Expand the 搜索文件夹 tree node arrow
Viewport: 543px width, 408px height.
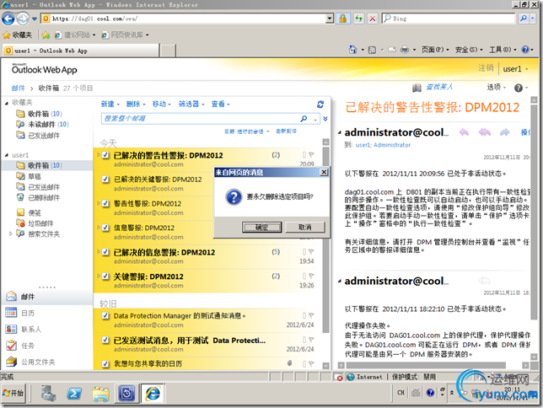10,234
